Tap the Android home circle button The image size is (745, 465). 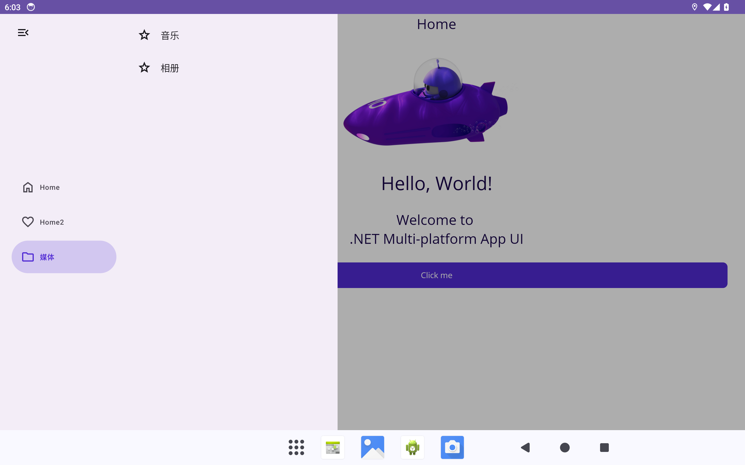[565, 448]
